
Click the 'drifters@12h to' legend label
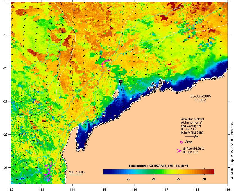coord(194,149)
